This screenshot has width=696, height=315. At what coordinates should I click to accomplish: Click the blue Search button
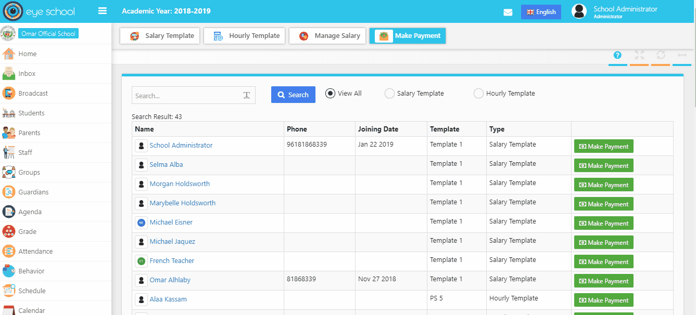(x=293, y=95)
